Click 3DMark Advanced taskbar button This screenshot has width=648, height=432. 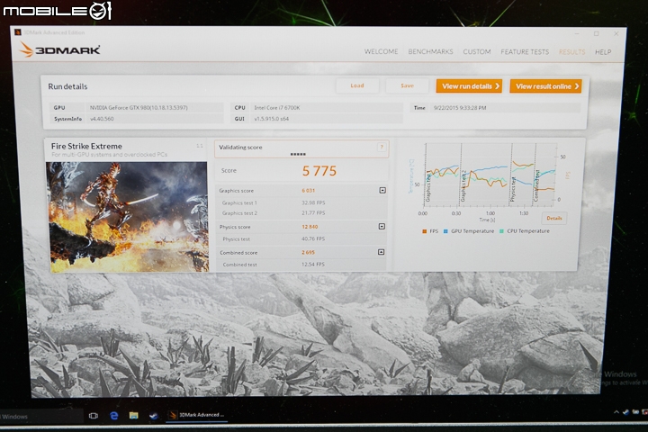click(197, 415)
